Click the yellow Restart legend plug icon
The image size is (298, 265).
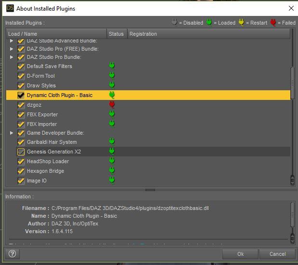241,23
